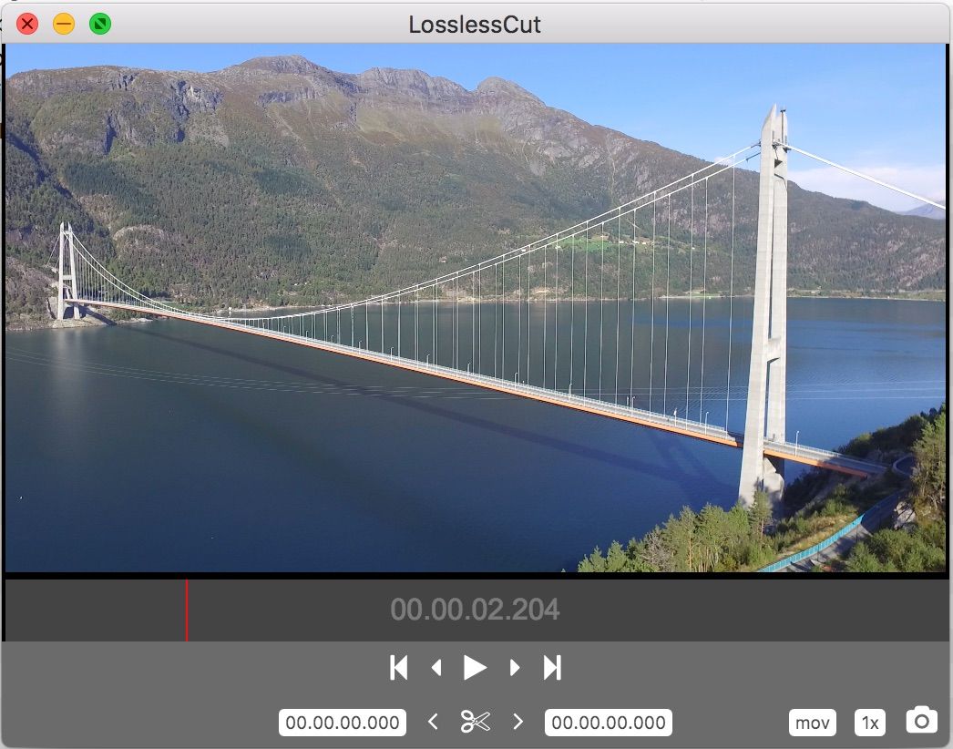Step back one frame
The height and width of the screenshot is (749, 953).
coord(436,668)
